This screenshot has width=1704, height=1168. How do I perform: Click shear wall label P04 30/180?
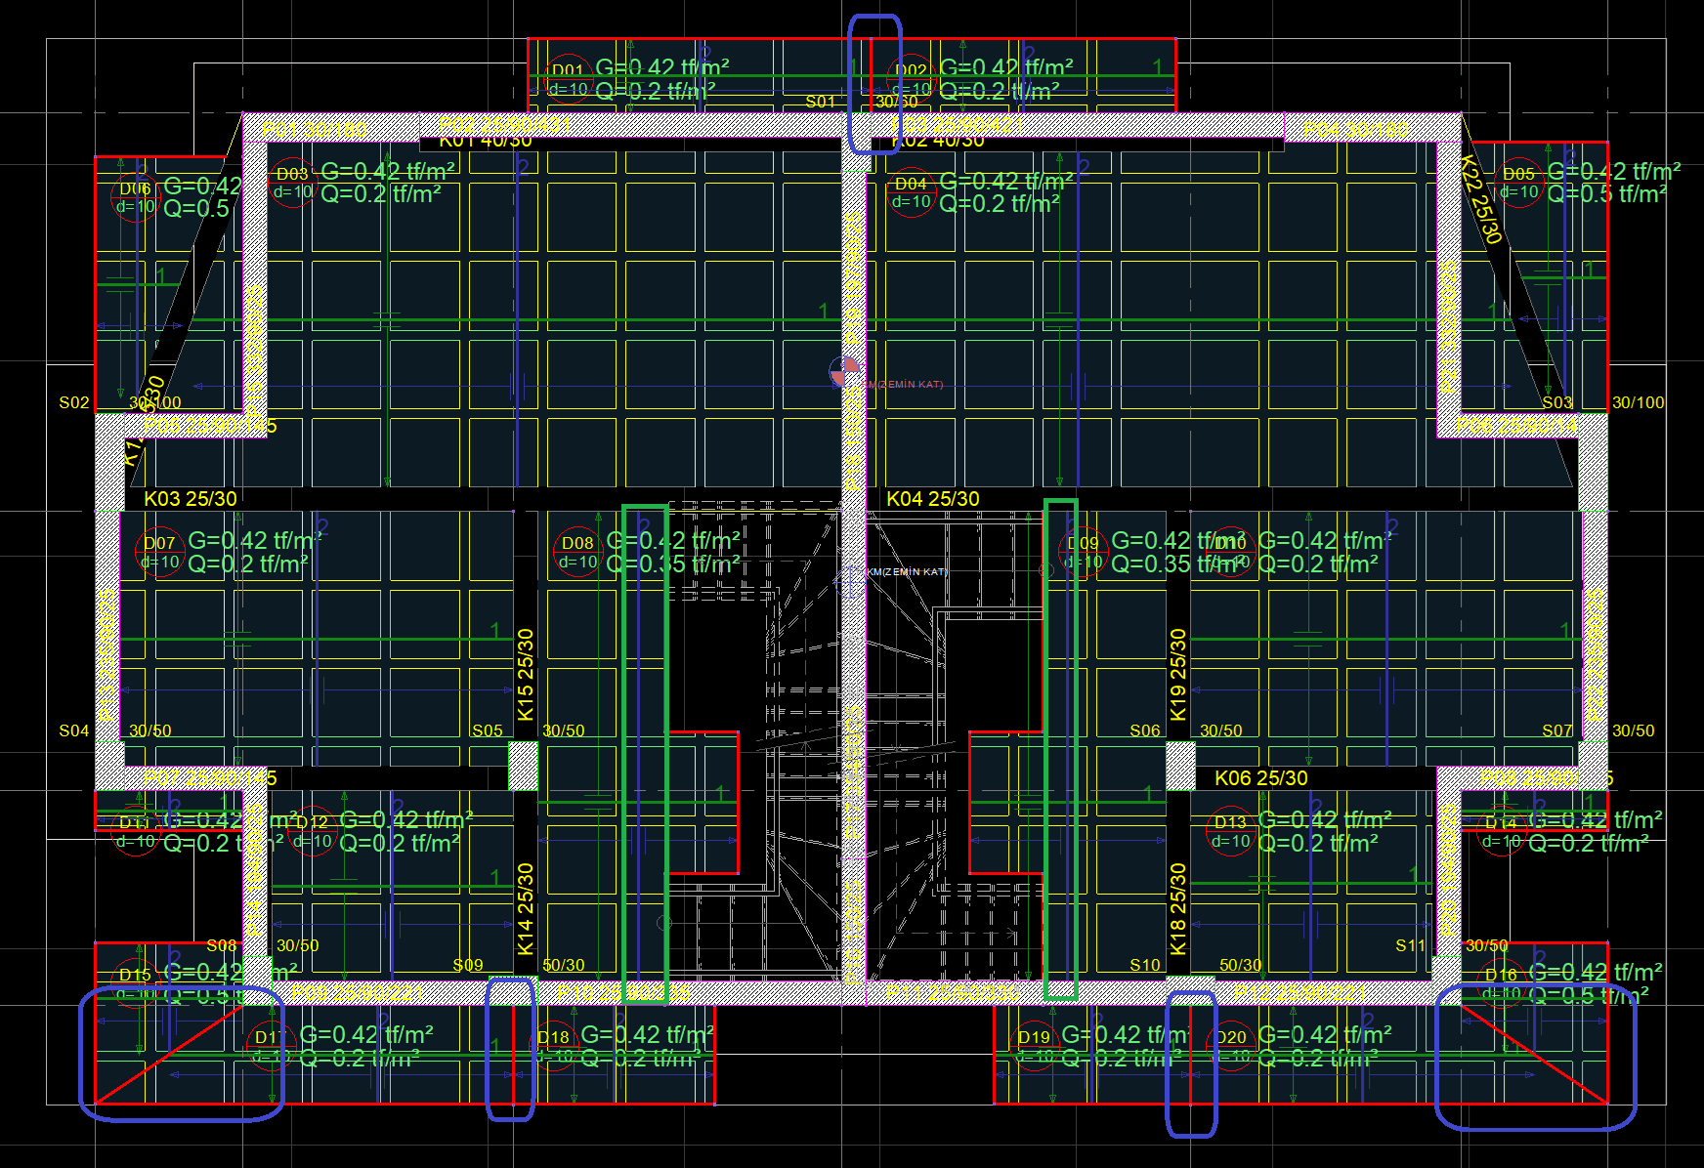[x=1355, y=129]
